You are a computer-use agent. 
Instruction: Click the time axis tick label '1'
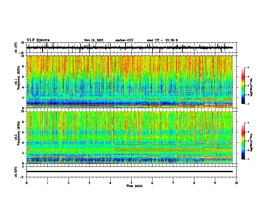pos(47,183)
